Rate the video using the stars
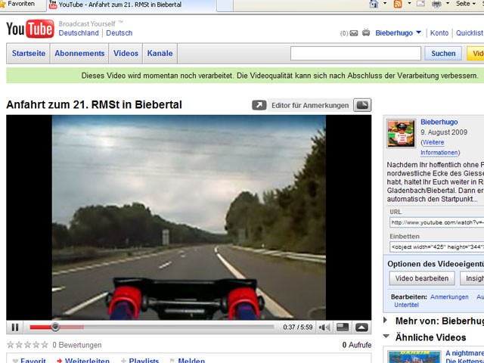This screenshot has width=484, height=363. click(27, 345)
